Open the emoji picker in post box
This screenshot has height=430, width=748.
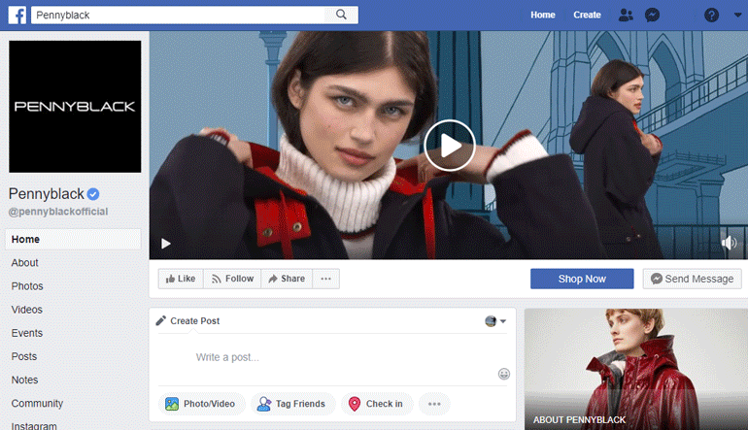click(504, 374)
